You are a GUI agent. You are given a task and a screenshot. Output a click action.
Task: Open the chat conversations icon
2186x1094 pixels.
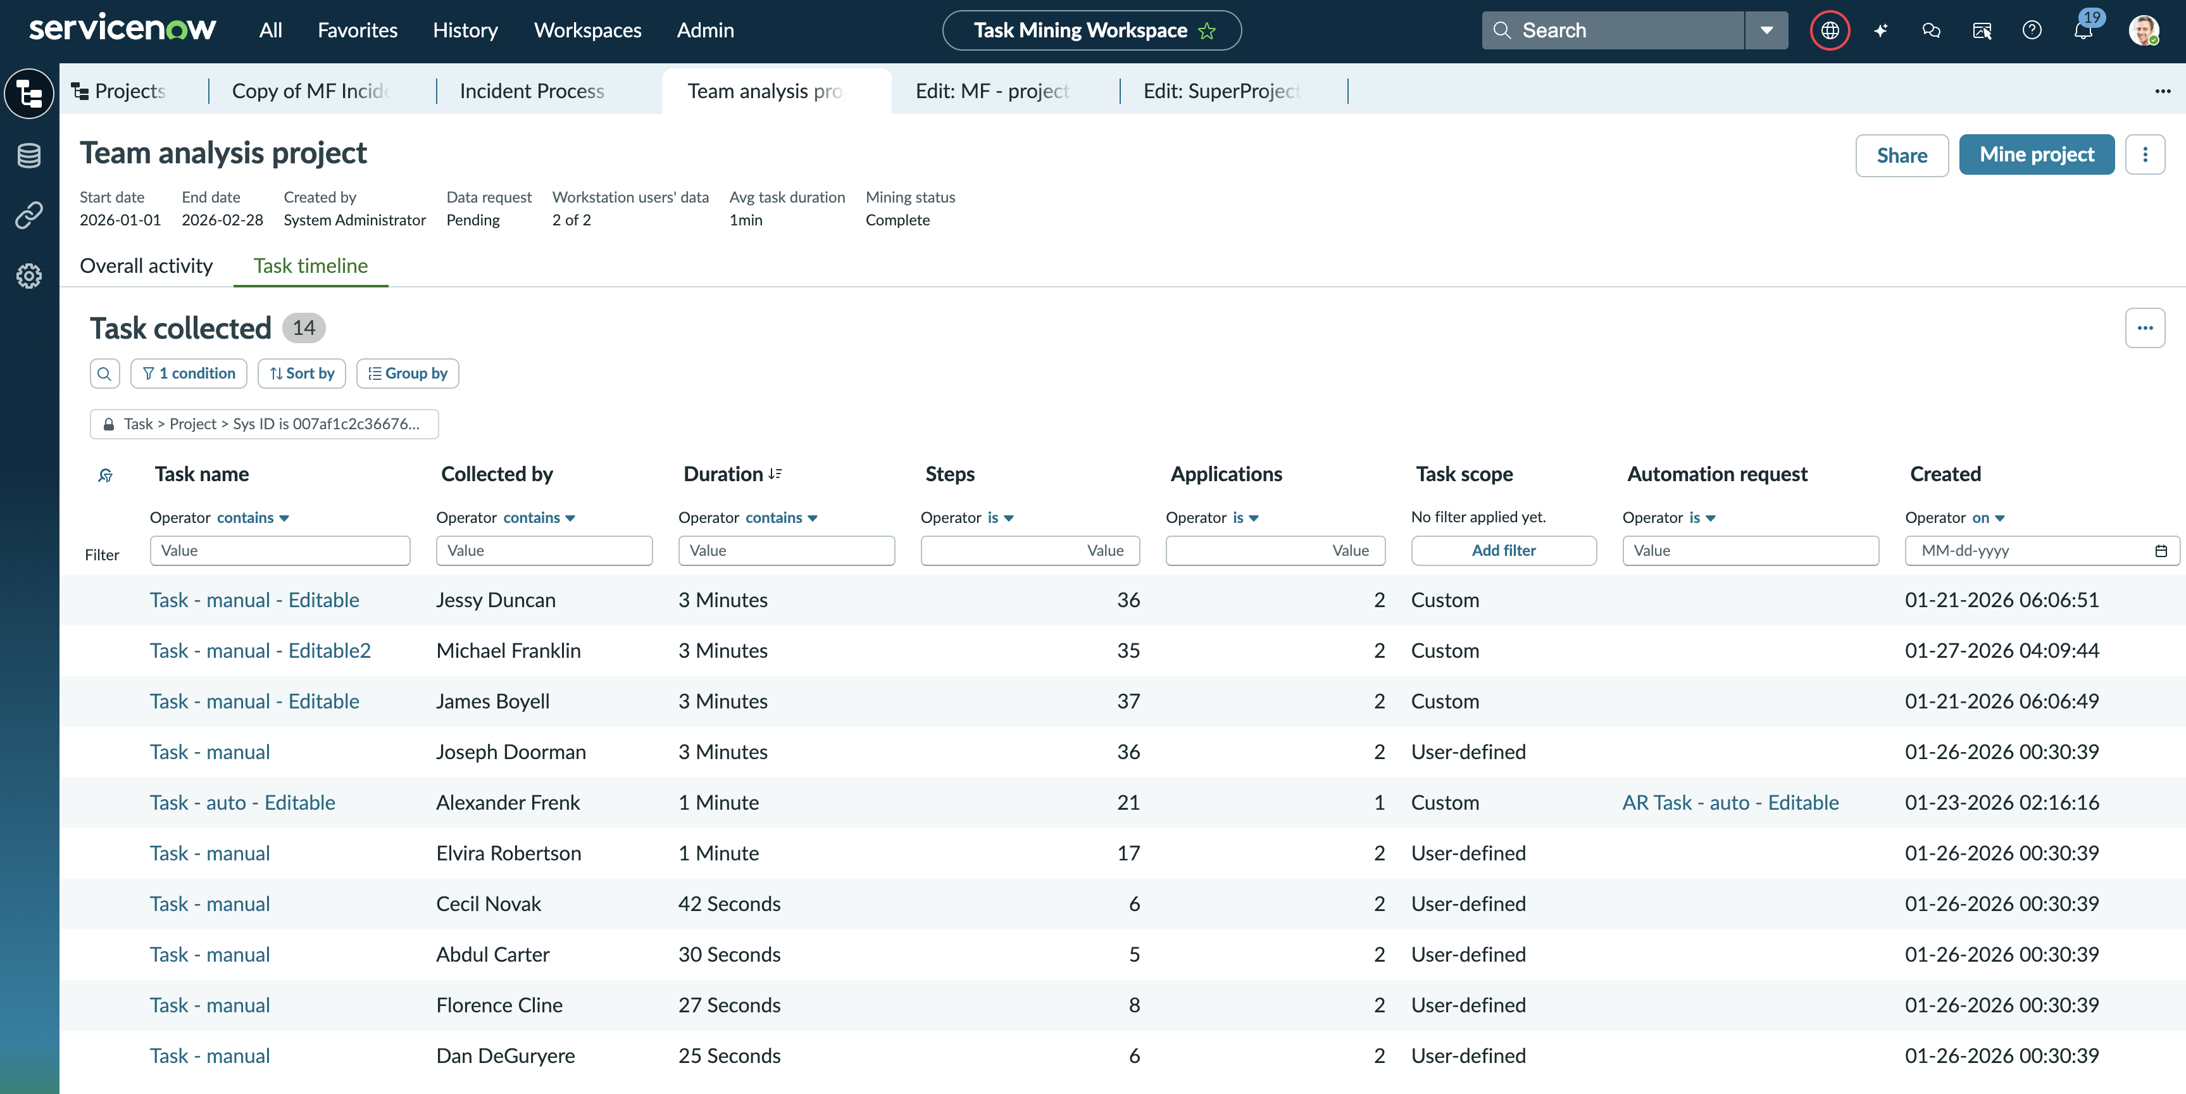1932,30
